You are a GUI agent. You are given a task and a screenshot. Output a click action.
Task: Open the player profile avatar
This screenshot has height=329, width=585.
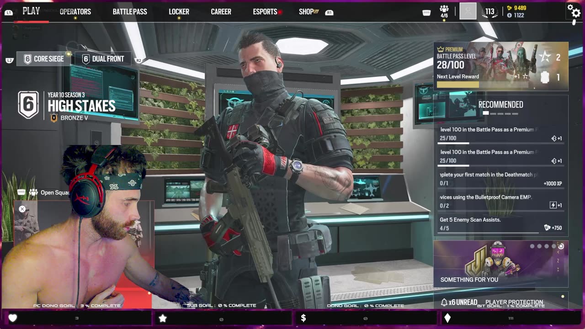[x=468, y=11]
